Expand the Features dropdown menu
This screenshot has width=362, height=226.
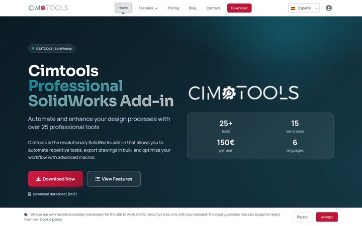148,8
